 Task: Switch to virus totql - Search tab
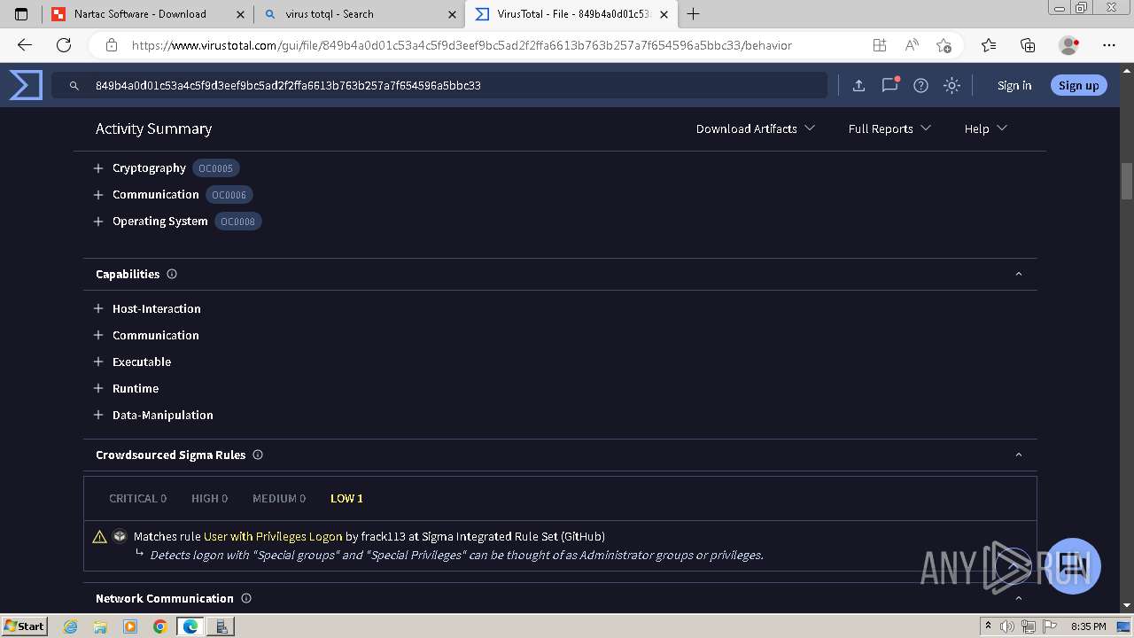click(x=359, y=14)
